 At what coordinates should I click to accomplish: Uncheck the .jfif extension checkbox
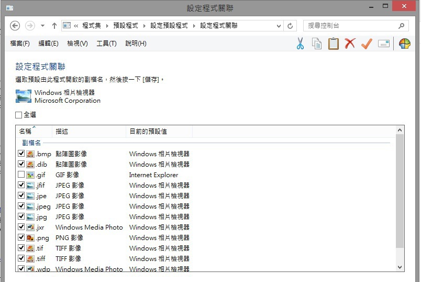click(x=21, y=185)
